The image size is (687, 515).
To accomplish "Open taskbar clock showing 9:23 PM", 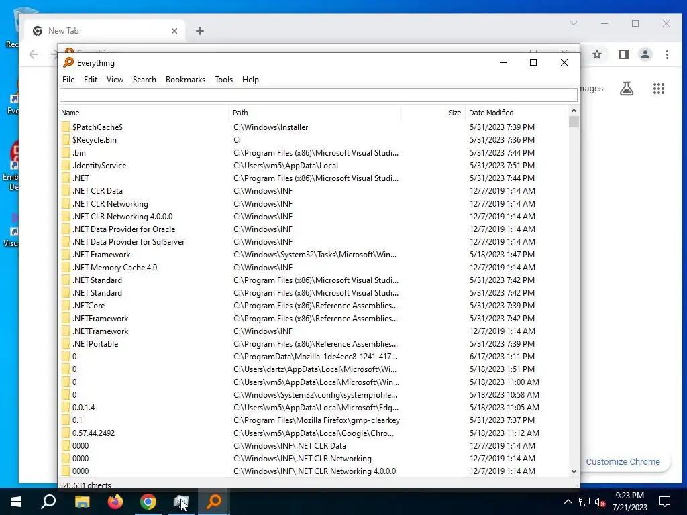I will pyautogui.click(x=629, y=502).
